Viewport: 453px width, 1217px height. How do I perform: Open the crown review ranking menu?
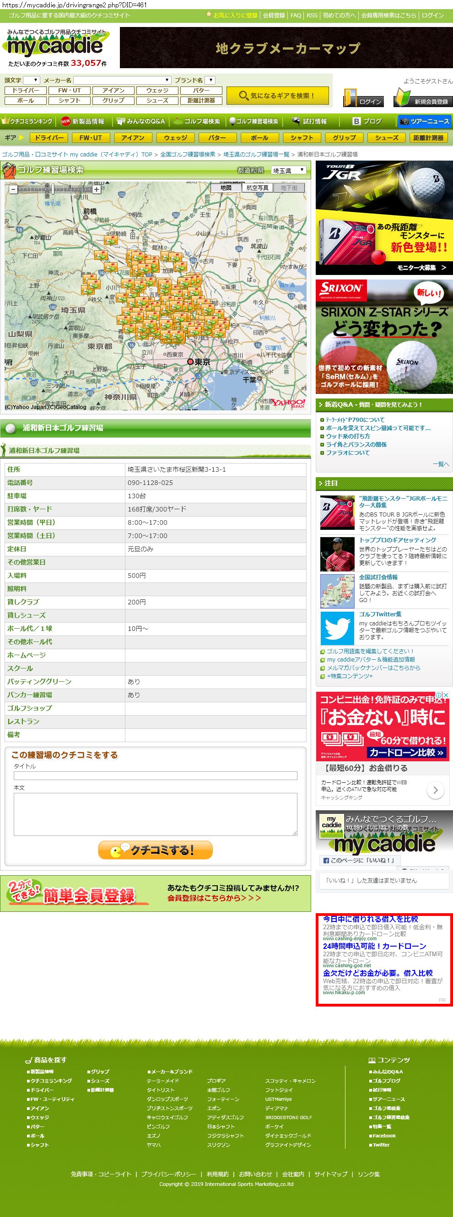(27, 121)
